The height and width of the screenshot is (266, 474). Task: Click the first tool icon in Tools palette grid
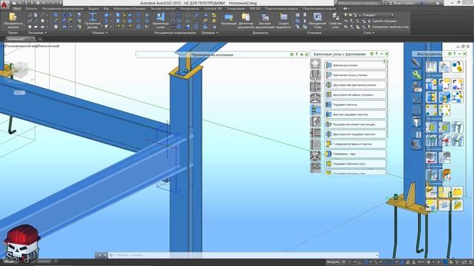click(x=431, y=67)
